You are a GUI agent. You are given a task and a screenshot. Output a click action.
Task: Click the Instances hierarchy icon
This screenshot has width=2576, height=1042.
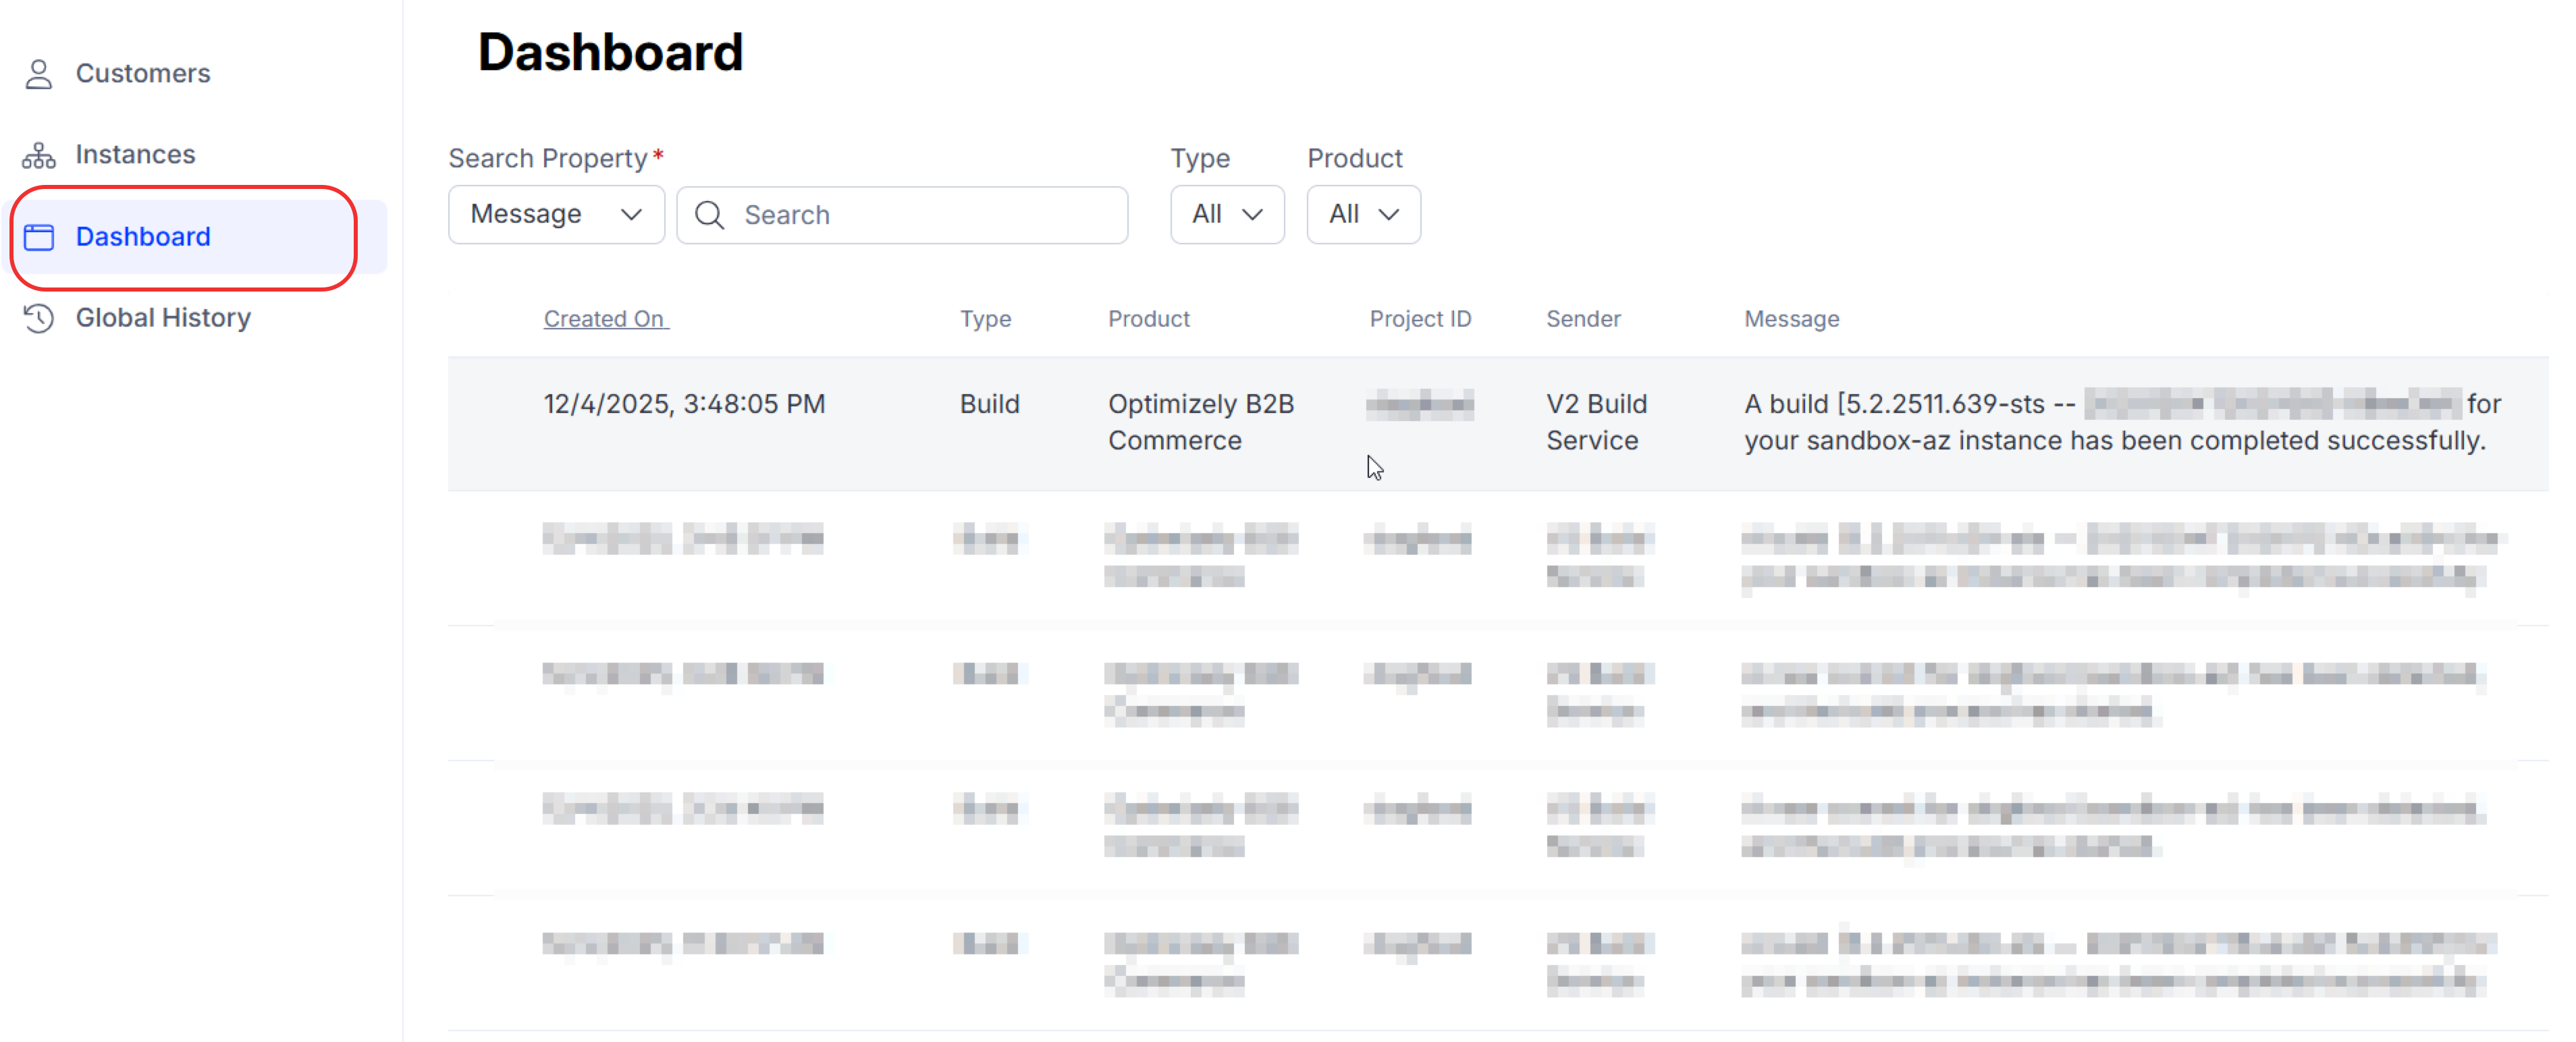38,155
